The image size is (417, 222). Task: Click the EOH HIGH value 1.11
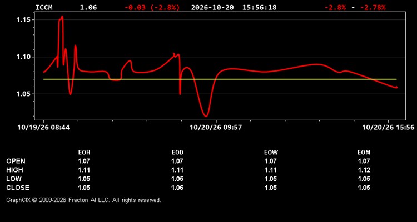pos(84,170)
